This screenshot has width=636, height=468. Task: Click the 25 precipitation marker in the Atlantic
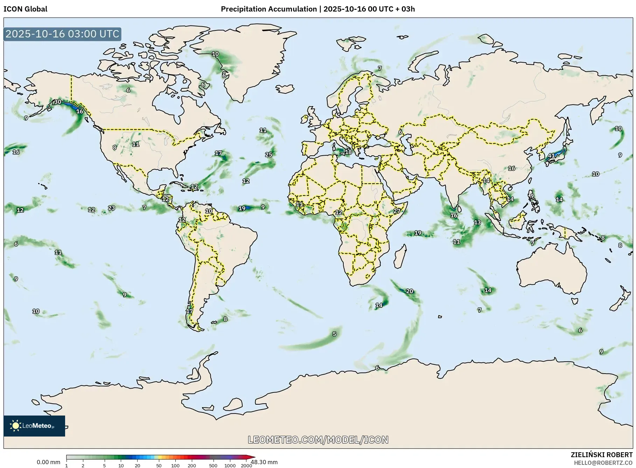(x=268, y=155)
